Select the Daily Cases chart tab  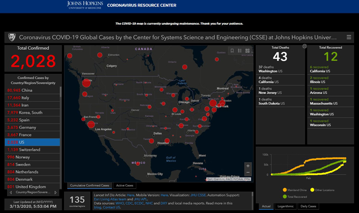point(308,206)
